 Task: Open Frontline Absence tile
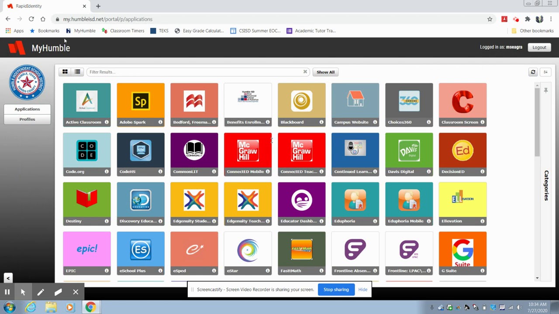click(x=355, y=253)
